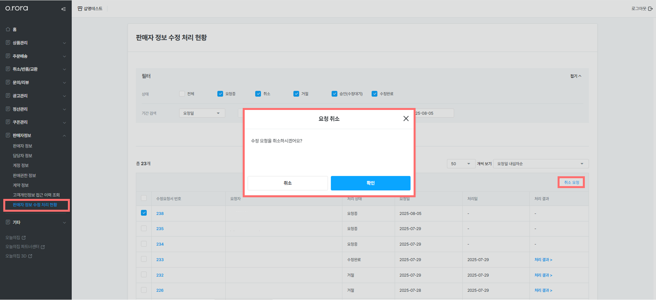Open 오늘의집 파트너센터 external link icon
Screen dimensions: 656x300
point(43,246)
